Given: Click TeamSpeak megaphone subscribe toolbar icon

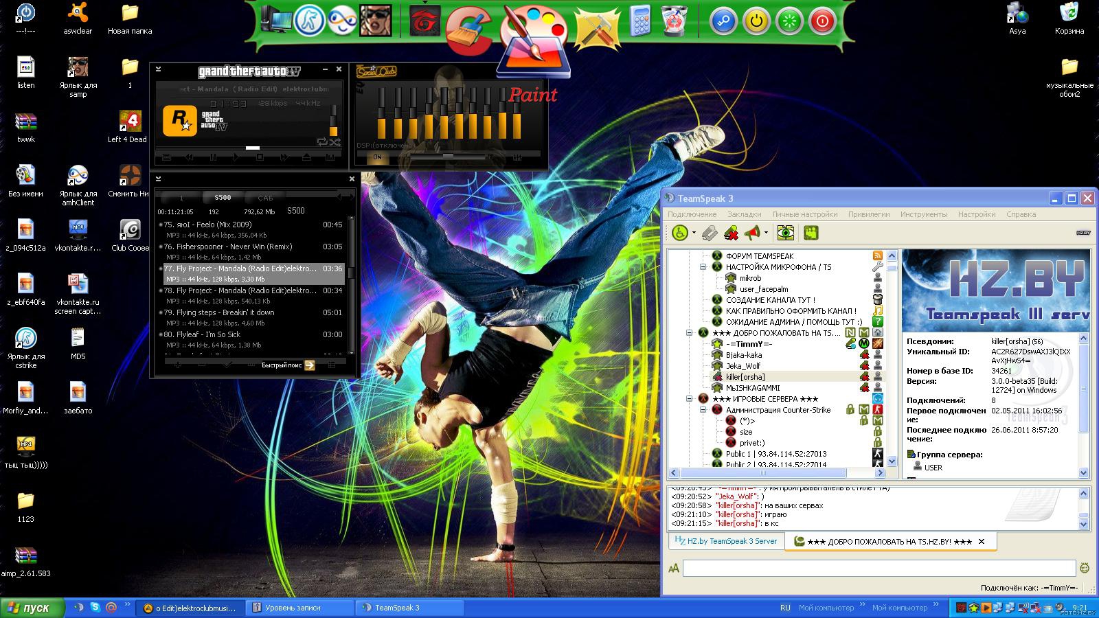Looking at the screenshot, I should (753, 233).
